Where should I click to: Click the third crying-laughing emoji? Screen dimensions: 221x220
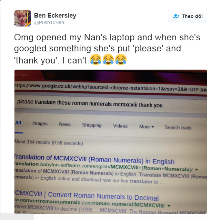point(121,59)
